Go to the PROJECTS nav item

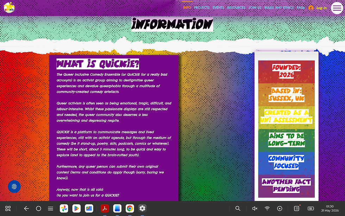coord(202,7)
